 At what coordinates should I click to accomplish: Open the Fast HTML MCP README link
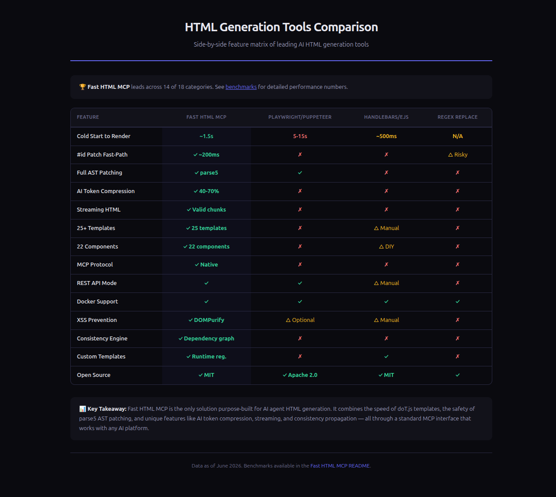[x=340, y=466]
